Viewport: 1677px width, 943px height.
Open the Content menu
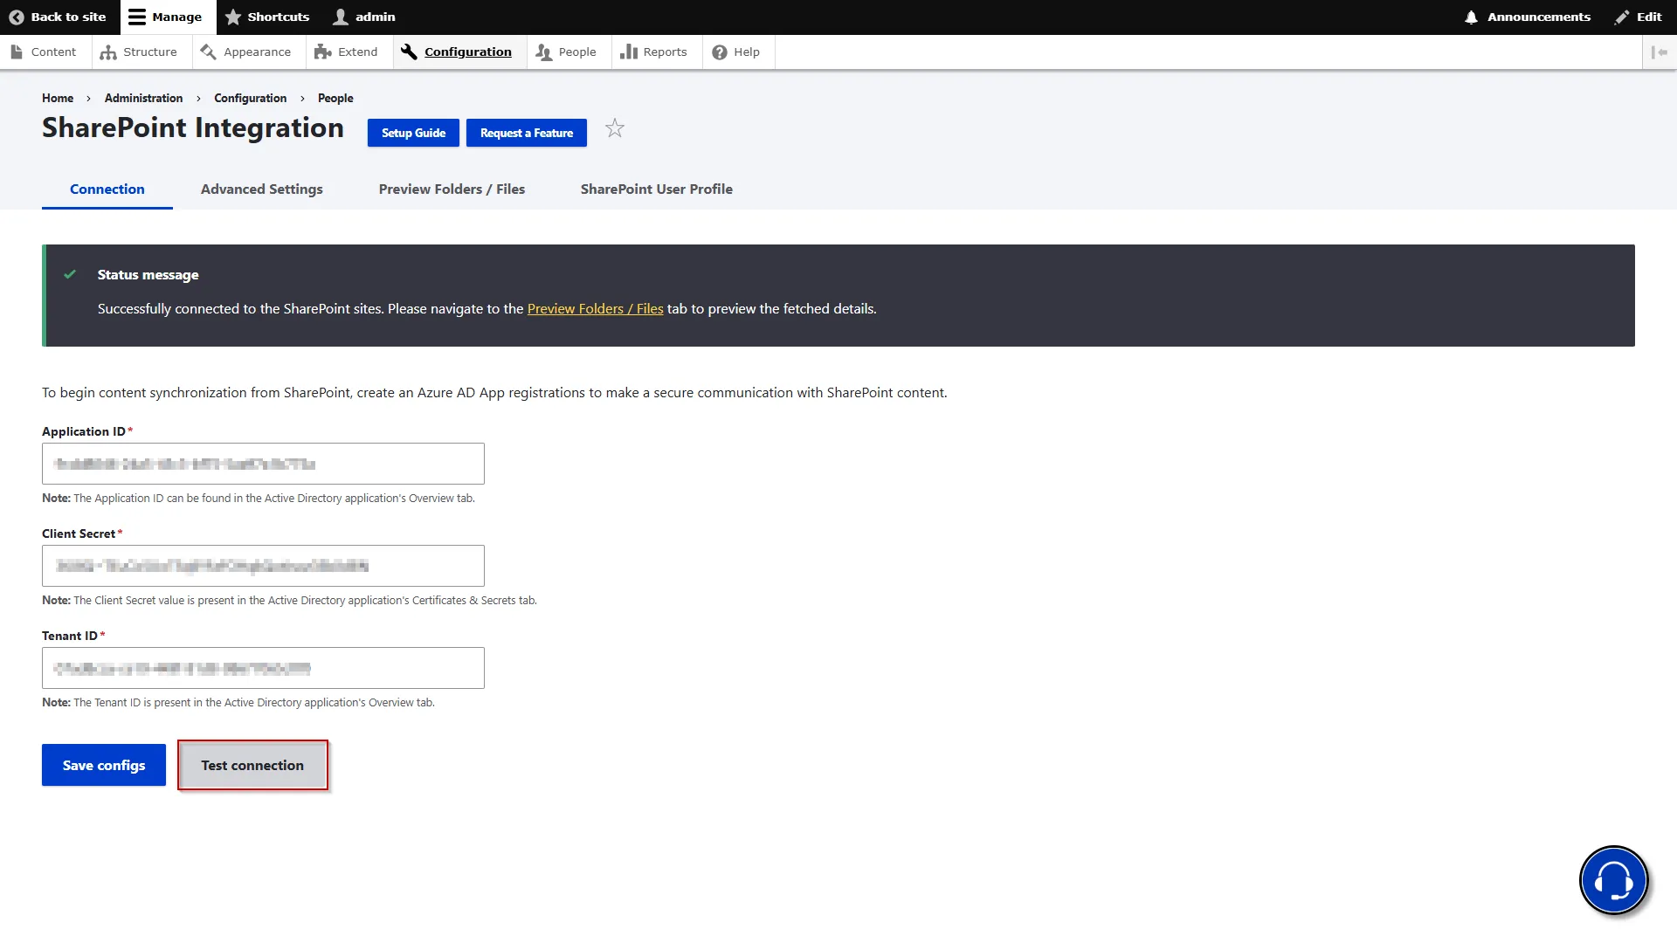44,52
